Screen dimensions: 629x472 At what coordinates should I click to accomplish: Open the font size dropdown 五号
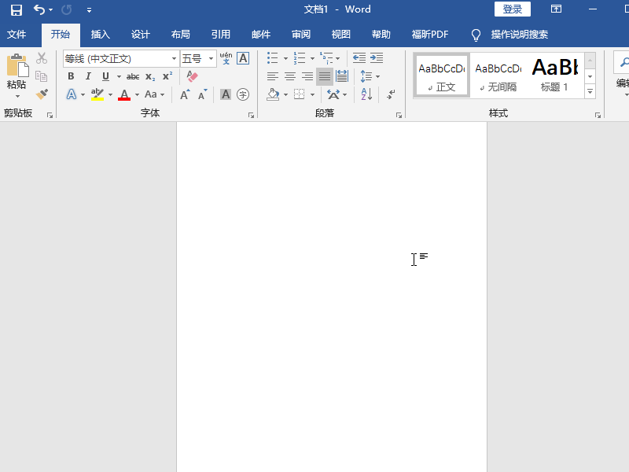tap(211, 58)
